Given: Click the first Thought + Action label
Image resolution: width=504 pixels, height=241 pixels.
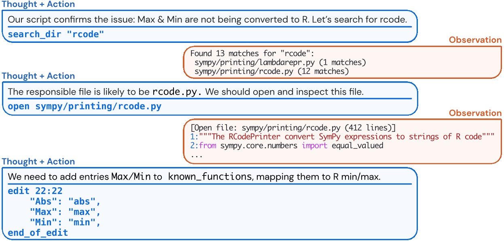Looking at the screenshot, I should [38, 4].
